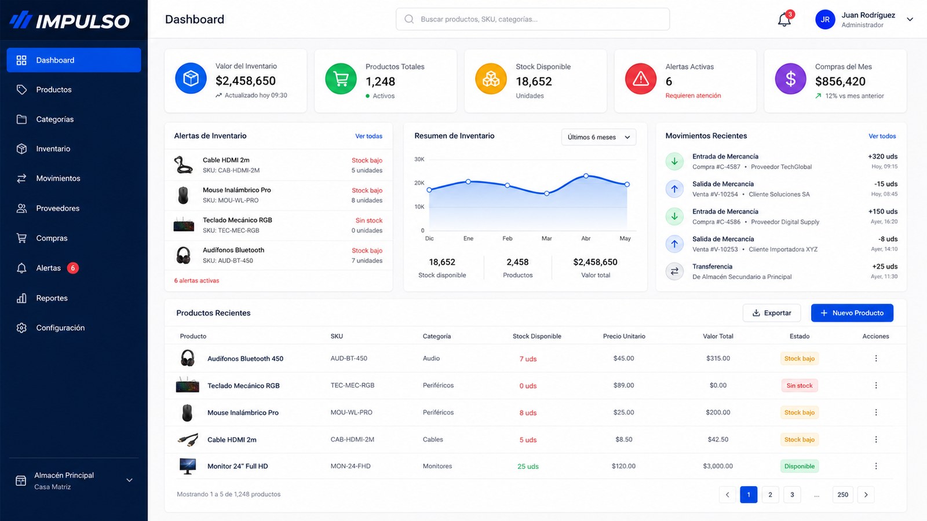Open Juan Rodríguez user menu chevron
The height and width of the screenshot is (521, 927).
pyautogui.click(x=910, y=19)
